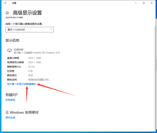Go back with the arrow icon

tap(5, 3)
